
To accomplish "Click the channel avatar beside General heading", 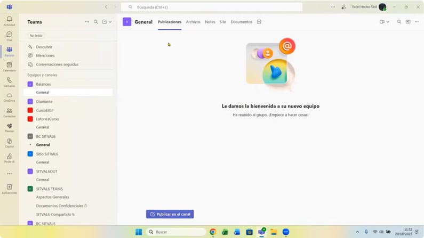I will coord(127,22).
